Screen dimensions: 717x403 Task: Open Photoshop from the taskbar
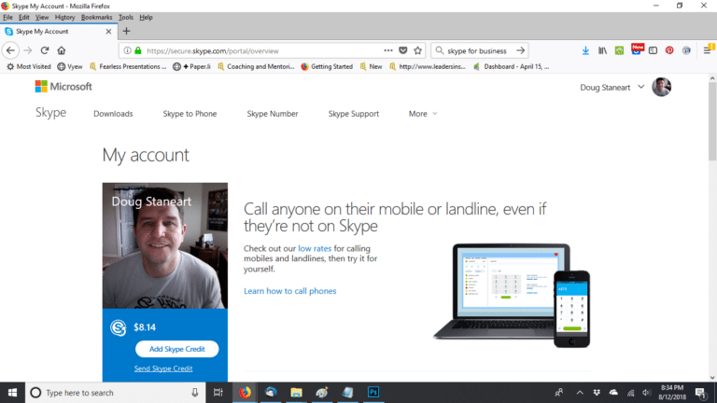click(373, 393)
